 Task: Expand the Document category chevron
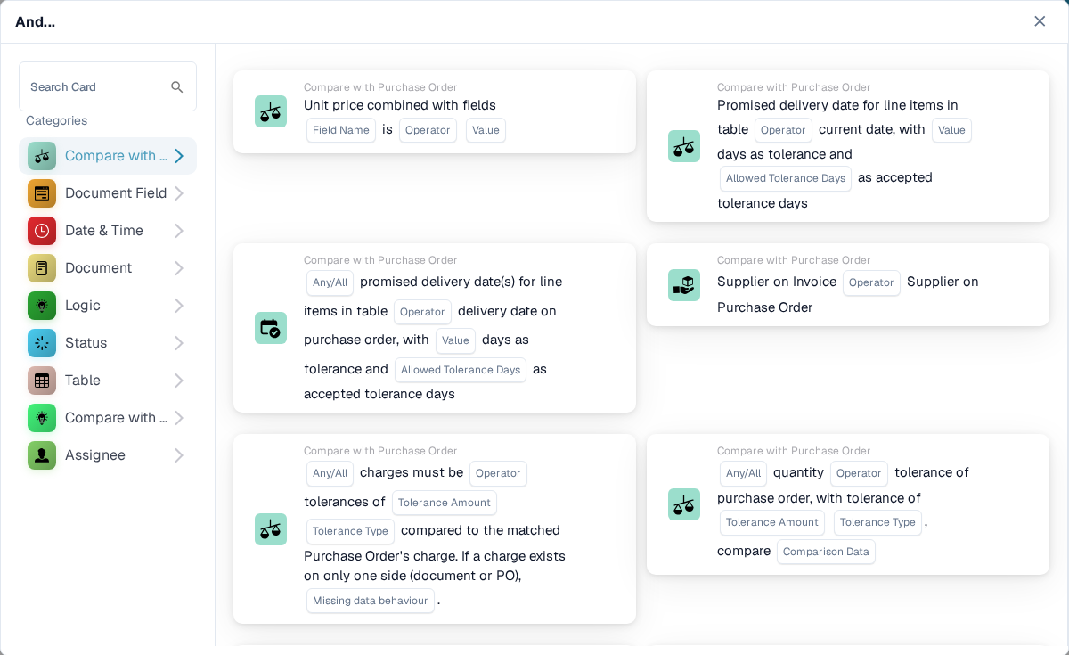pyautogui.click(x=179, y=268)
